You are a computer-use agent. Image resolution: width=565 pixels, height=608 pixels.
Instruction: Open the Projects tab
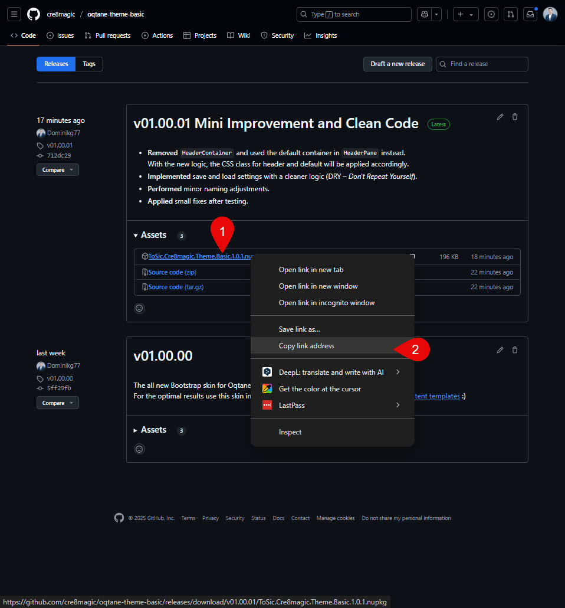(200, 35)
